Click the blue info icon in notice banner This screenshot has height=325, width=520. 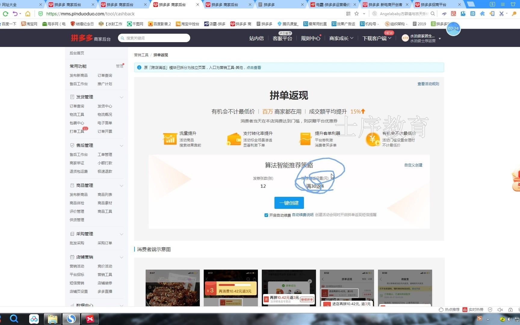pyautogui.click(x=139, y=68)
